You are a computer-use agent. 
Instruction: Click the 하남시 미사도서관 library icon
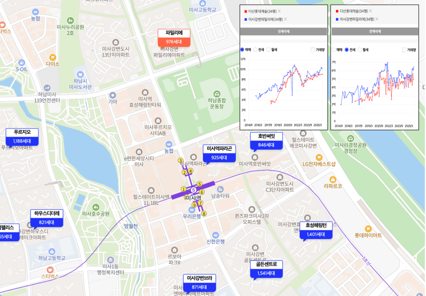point(80,73)
